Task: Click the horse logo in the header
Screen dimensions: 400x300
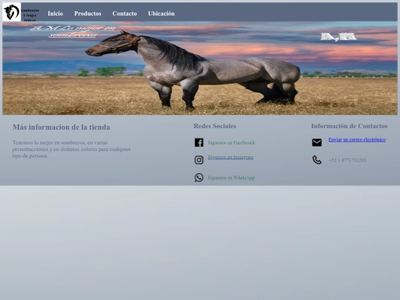Action: [11, 12]
